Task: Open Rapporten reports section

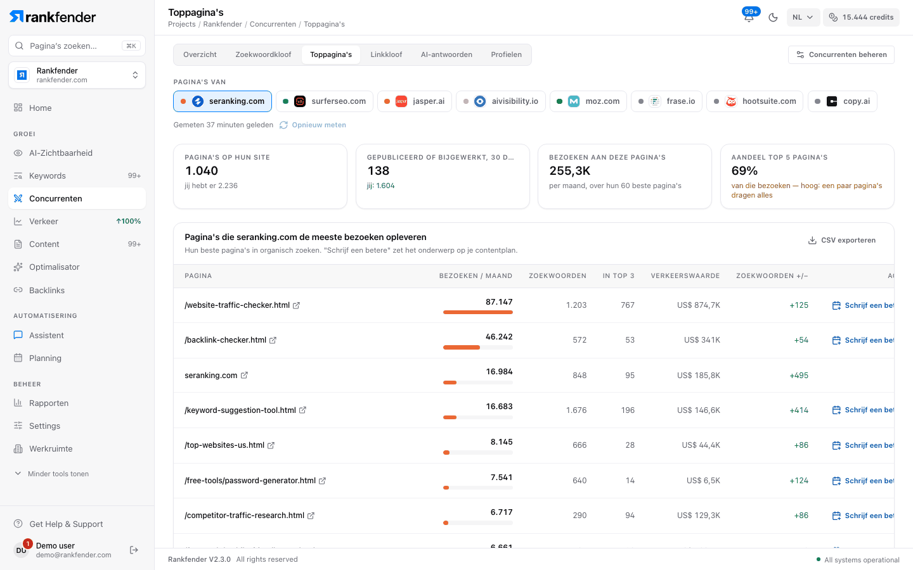Action: click(x=77, y=403)
